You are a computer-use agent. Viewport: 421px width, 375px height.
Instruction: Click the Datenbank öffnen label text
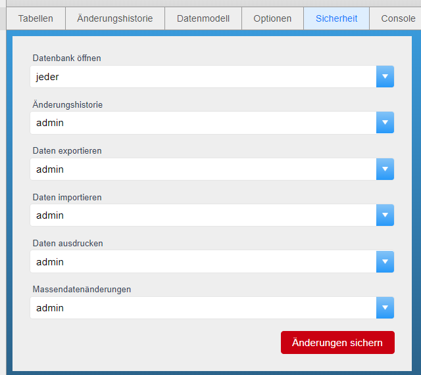66,58
